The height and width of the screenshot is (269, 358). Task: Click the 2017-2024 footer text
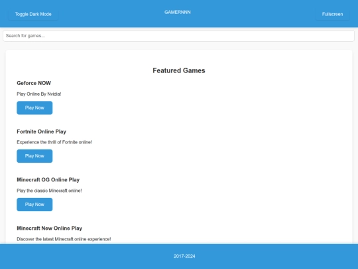(x=184, y=256)
